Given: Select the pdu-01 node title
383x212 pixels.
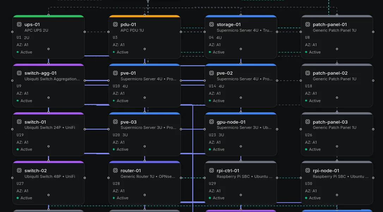Looking at the screenshot, I should point(128,24).
